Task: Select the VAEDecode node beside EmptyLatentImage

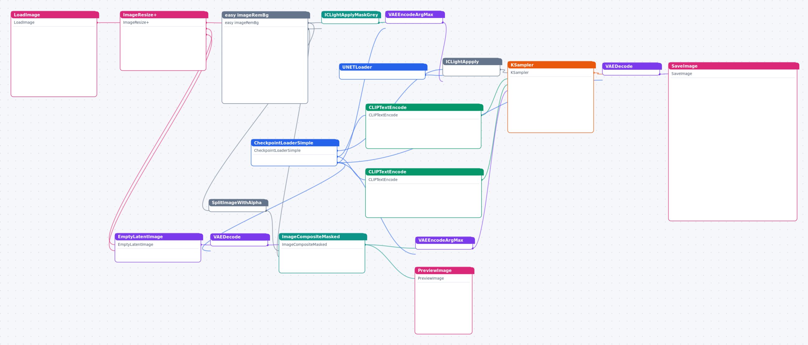Action: (x=240, y=240)
